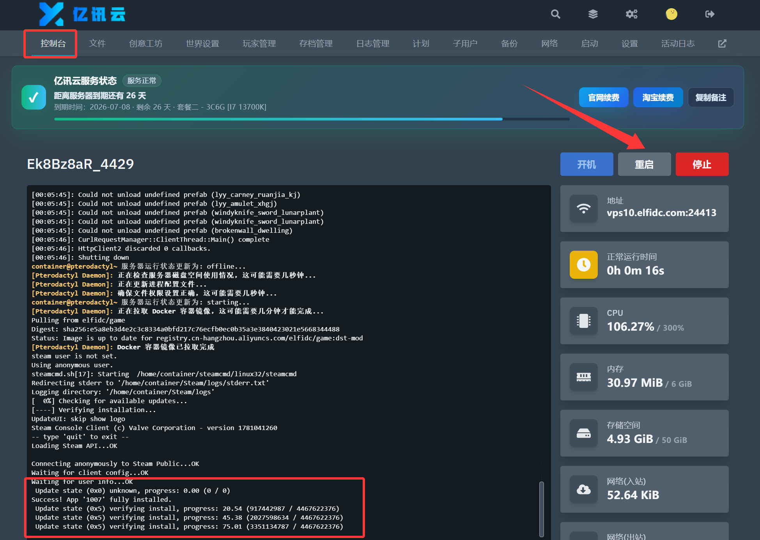Click the storage value 4.93 GiB
This screenshot has height=540, width=760.
630,439
